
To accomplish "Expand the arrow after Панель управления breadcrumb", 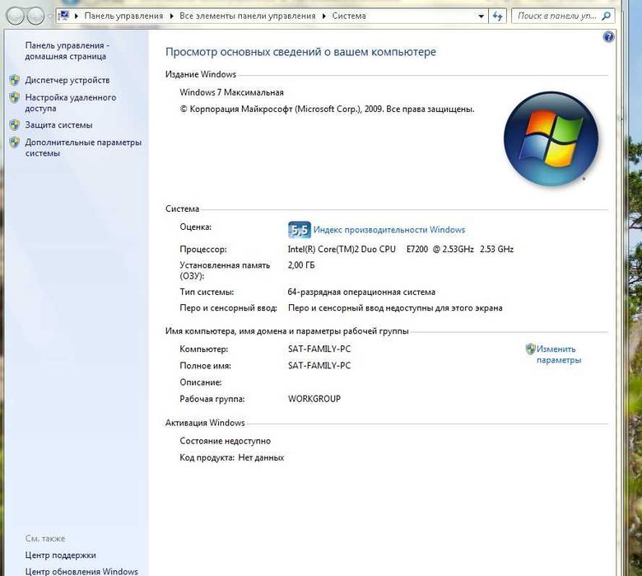I will 171,16.
